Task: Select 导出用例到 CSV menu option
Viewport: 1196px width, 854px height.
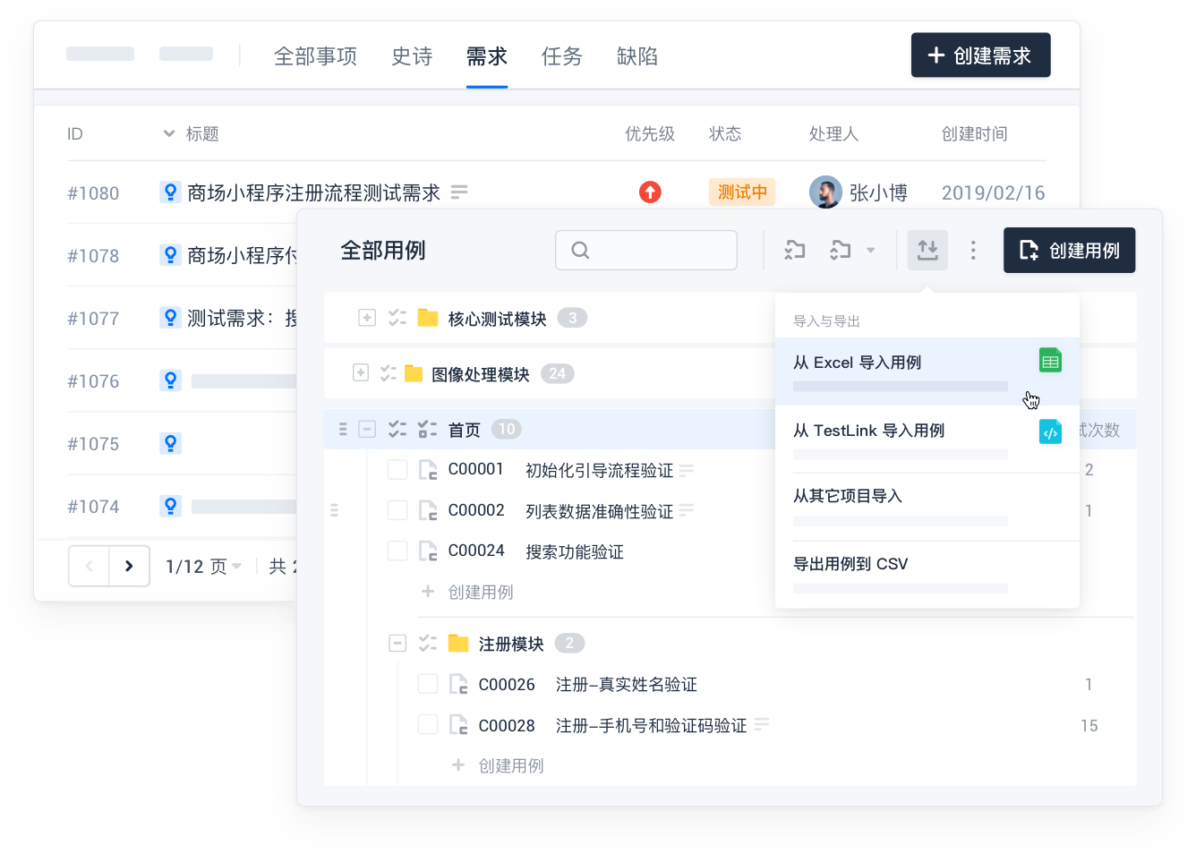Action: (850, 564)
